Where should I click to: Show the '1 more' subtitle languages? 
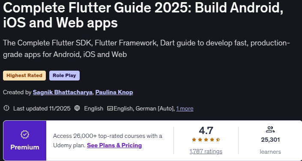pos(185,109)
